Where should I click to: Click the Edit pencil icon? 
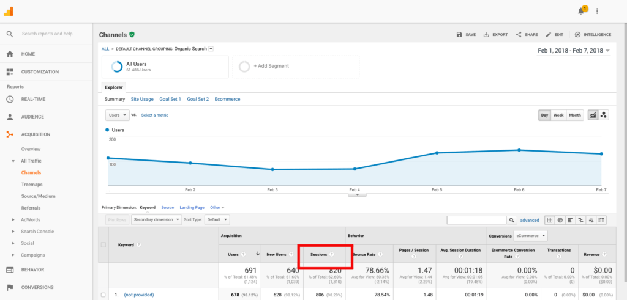point(549,35)
